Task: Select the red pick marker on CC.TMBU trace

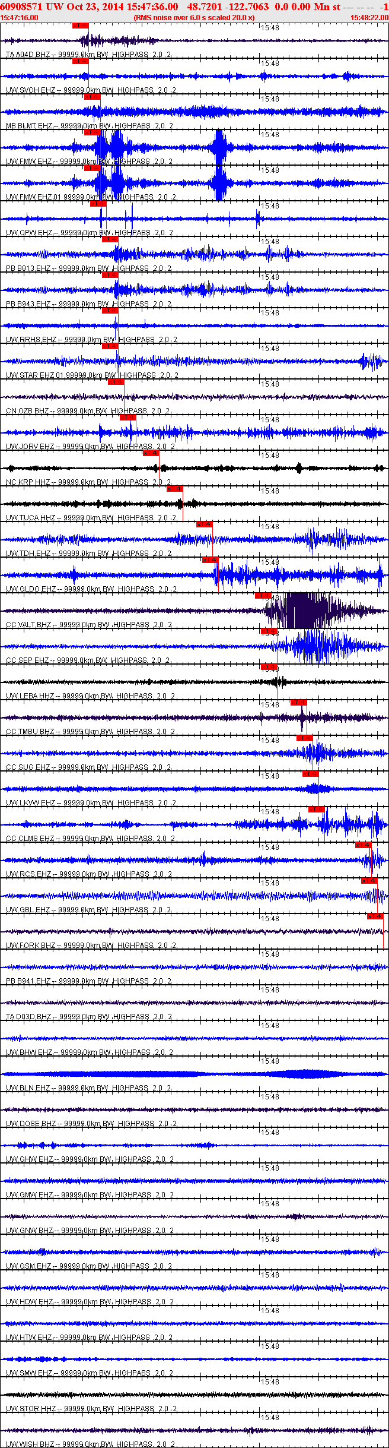Action: [299, 703]
